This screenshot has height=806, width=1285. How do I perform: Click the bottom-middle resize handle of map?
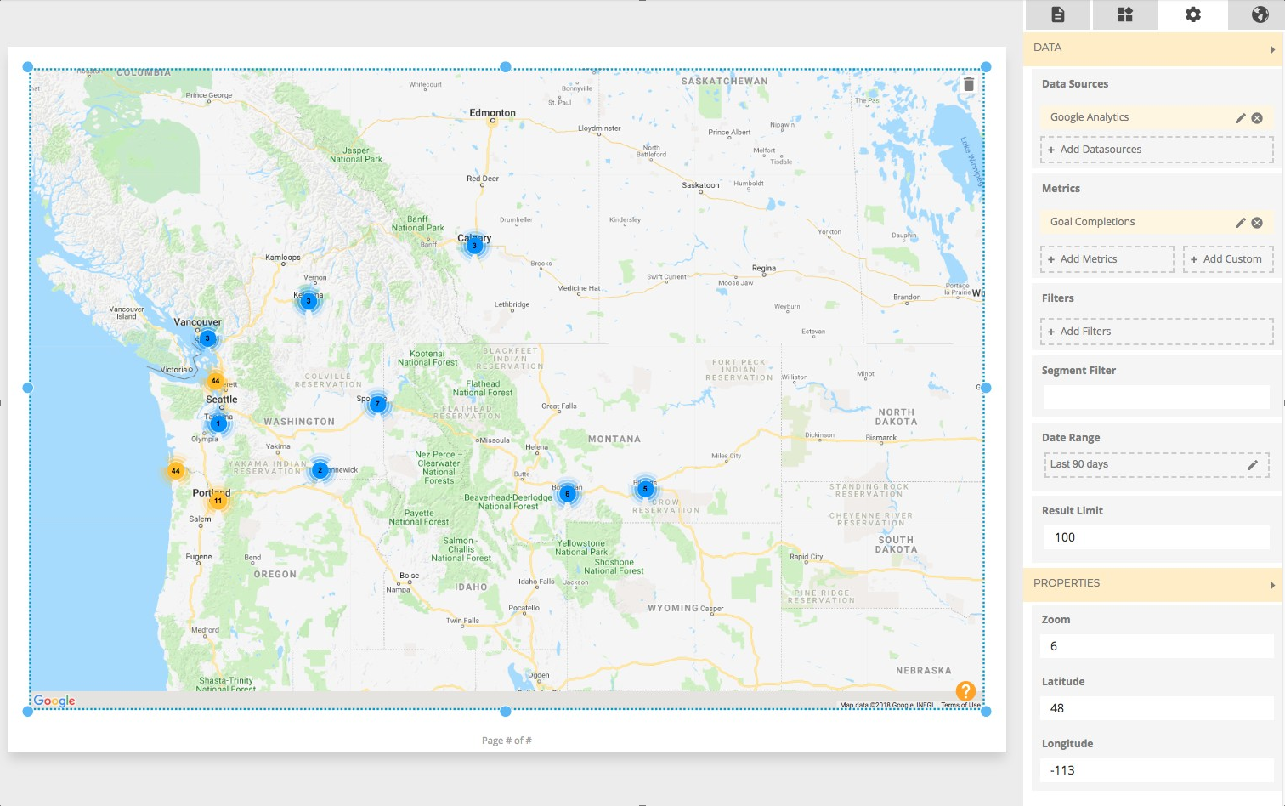[x=506, y=711]
